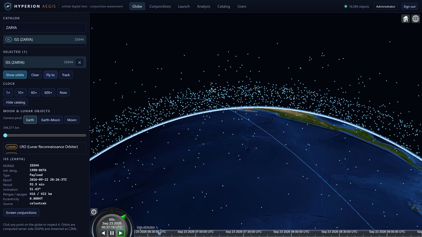Image resolution: width=422 pixels, height=237 pixels.
Task: Click the 394,371 km distance text
Action: point(11,128)
